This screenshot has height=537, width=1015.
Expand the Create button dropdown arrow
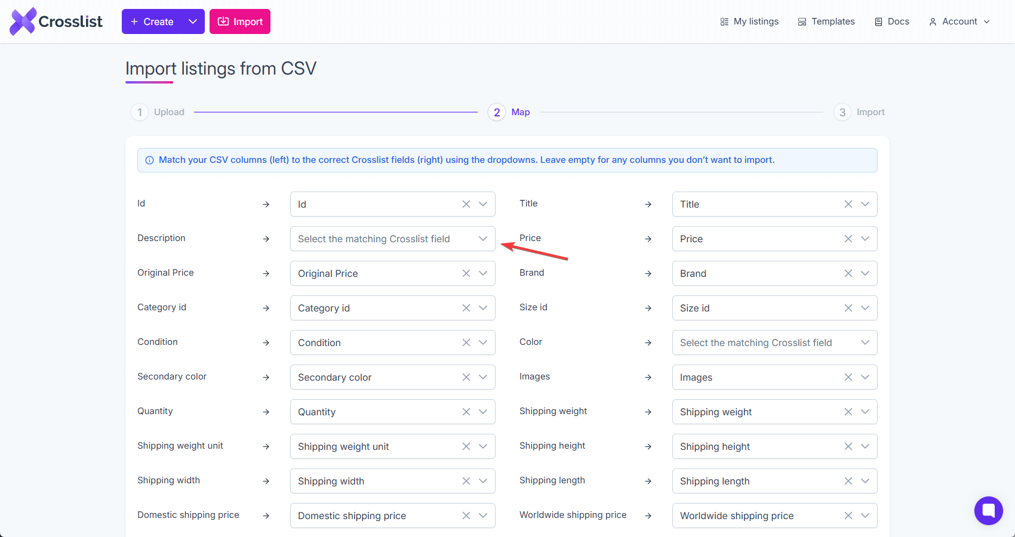[193, 21]
